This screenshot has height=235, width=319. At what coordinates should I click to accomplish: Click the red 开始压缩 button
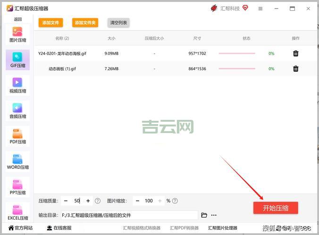coord(276,208)
